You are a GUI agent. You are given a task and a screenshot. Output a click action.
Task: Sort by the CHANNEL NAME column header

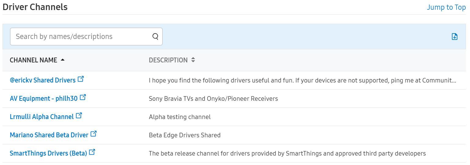point(33,60)
